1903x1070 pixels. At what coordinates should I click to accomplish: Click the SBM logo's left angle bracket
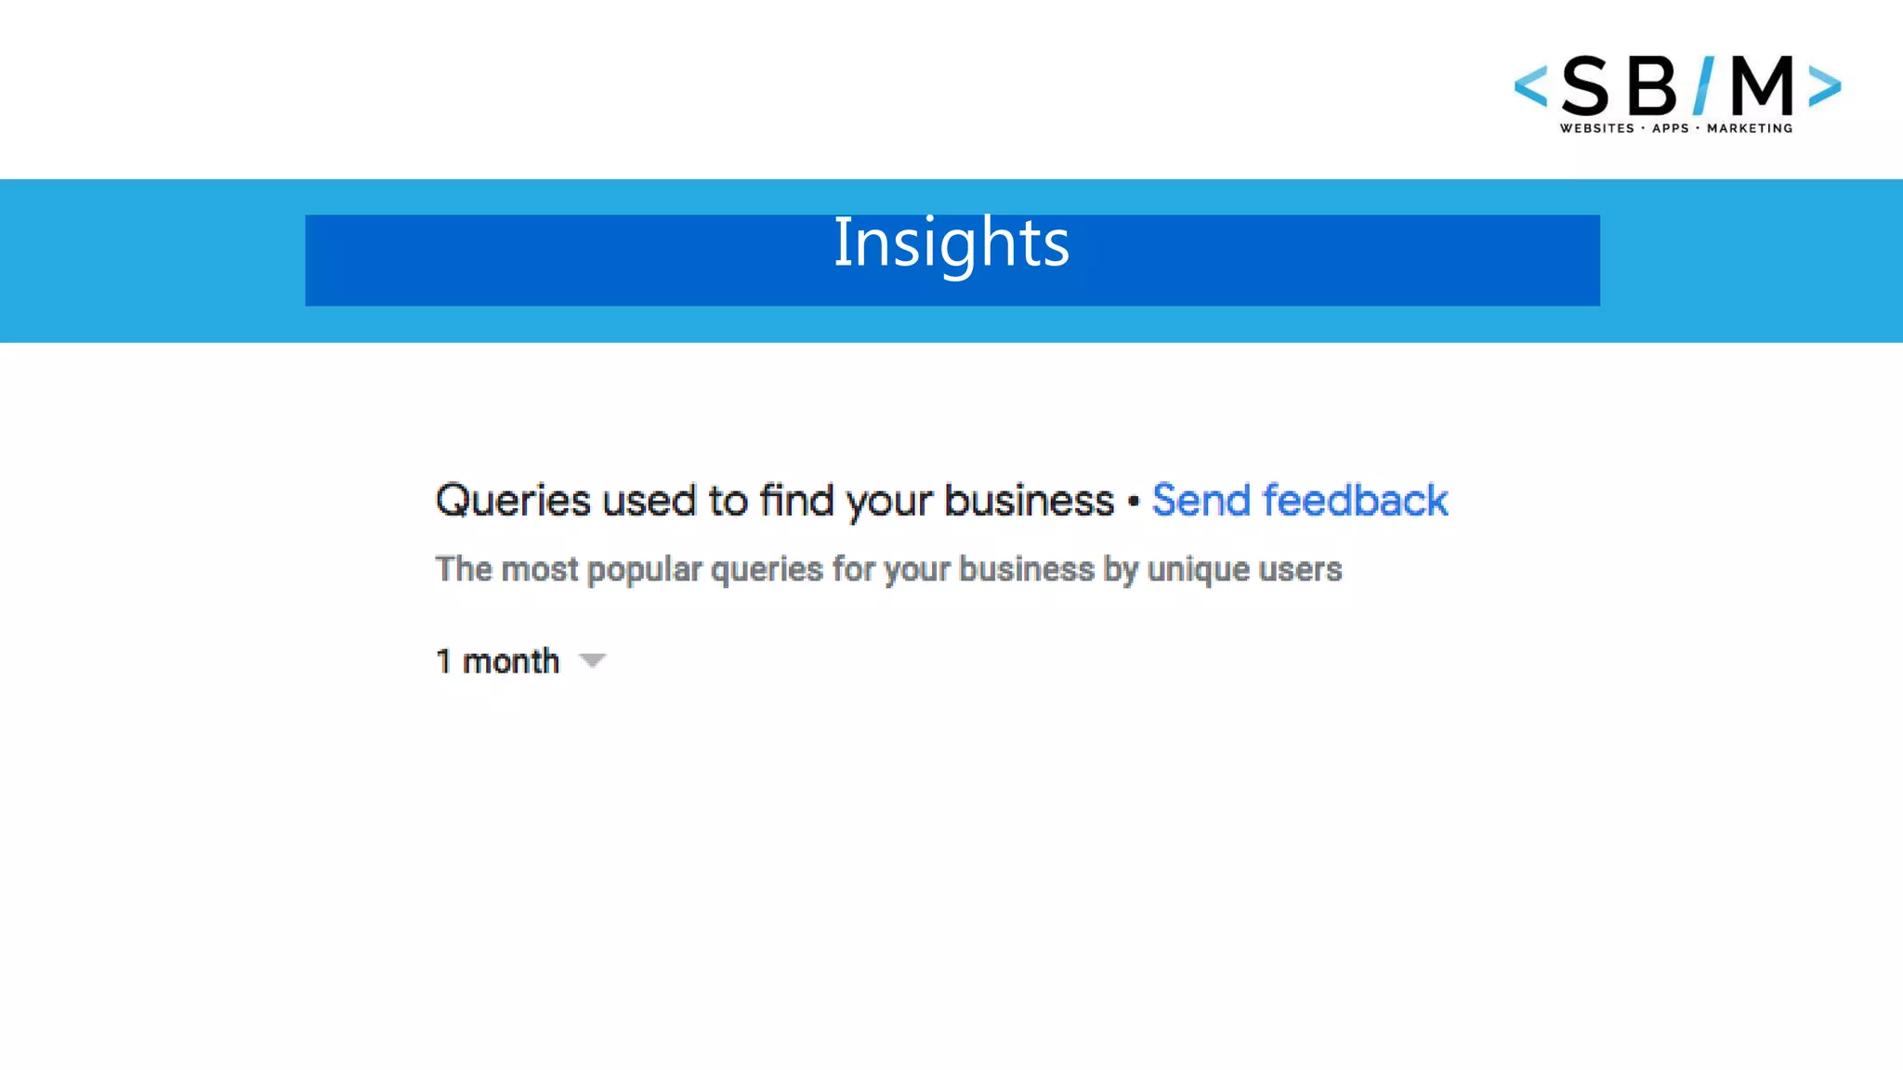point(1531,86)
